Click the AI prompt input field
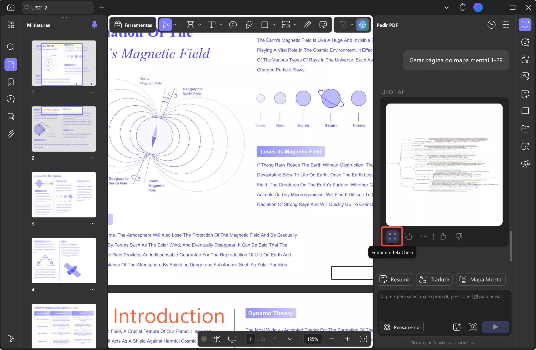The height and width of the screenshot is (350, 536). (x=444, y=305)
